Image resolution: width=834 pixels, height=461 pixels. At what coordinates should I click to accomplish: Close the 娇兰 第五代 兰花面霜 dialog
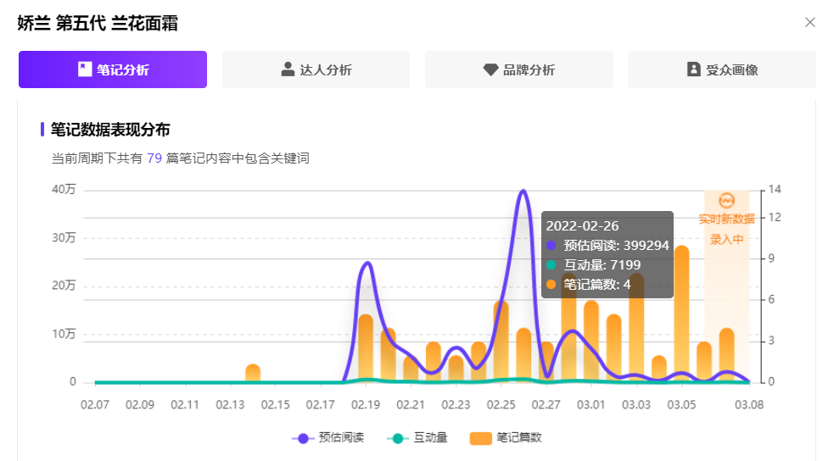[x=810, y=22]
